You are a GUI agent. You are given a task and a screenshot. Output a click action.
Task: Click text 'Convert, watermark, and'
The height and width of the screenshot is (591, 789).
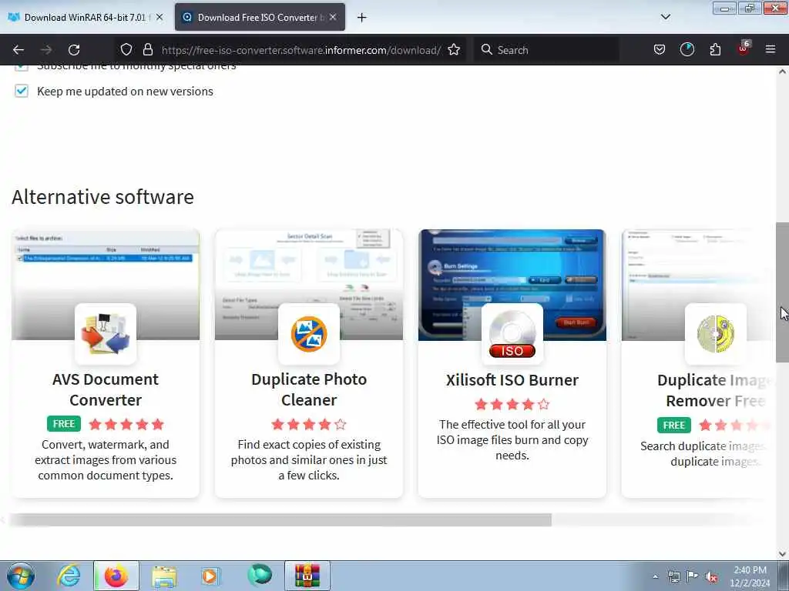tap(105, 444)
